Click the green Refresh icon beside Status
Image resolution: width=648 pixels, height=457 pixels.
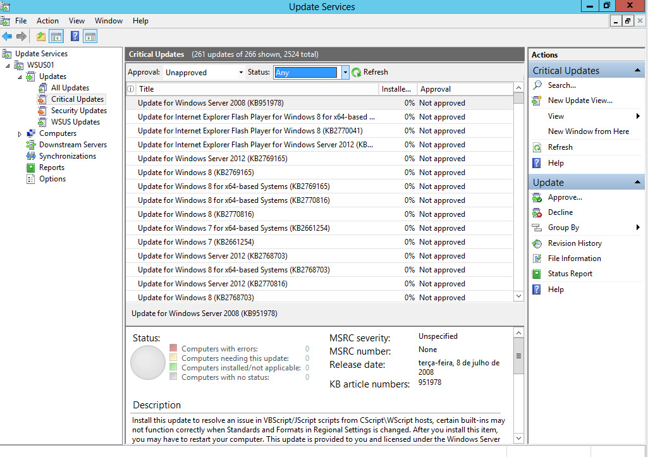click(x=356, y=72)
